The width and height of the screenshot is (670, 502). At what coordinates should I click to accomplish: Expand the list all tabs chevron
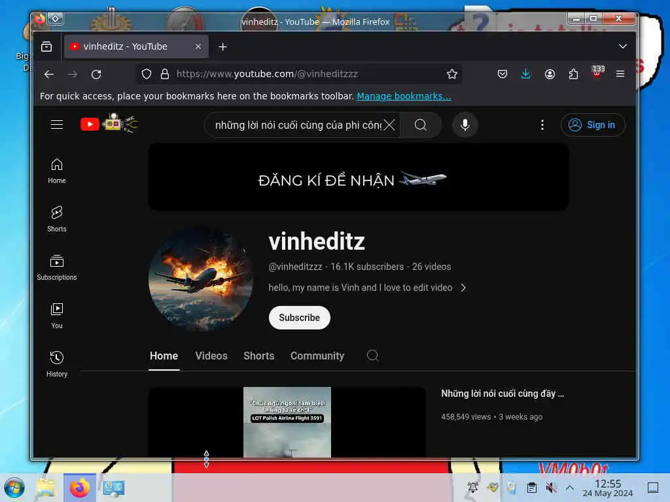point(623,46)
